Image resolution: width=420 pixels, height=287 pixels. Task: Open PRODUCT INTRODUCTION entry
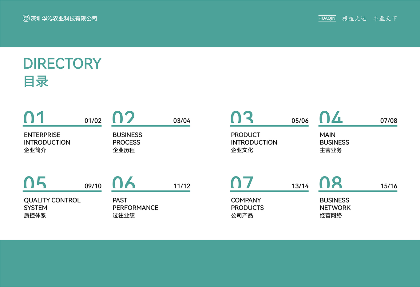coord(254,139)
